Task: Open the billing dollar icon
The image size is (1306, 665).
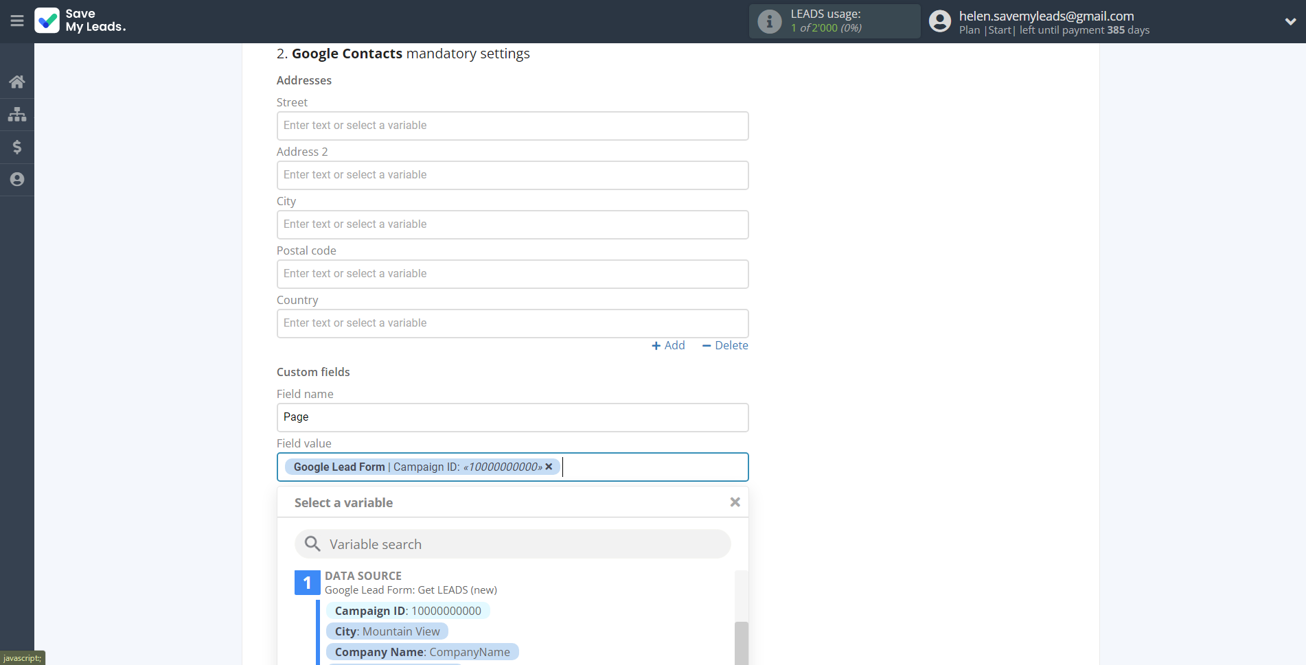Action: [17, 147]
